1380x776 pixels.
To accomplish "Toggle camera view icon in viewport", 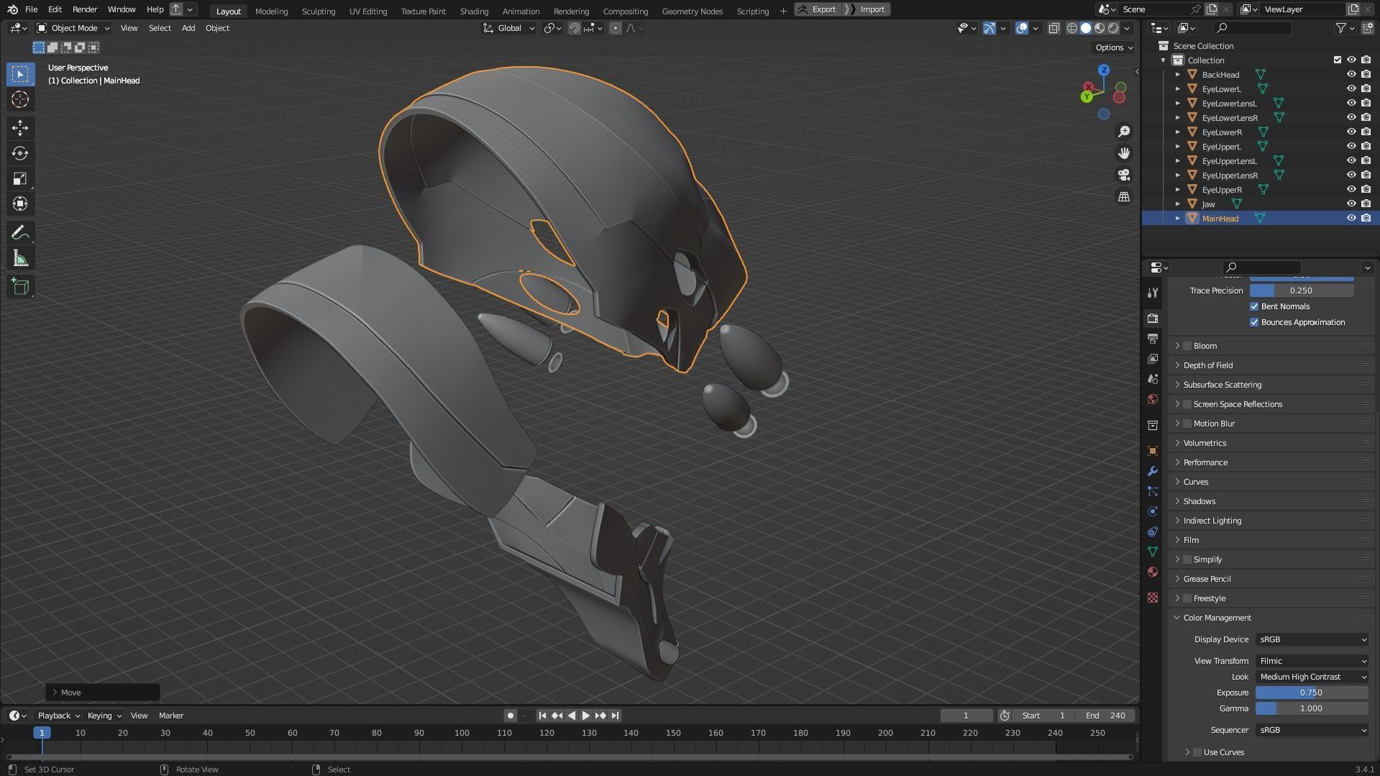I will tap(1124, 175).
